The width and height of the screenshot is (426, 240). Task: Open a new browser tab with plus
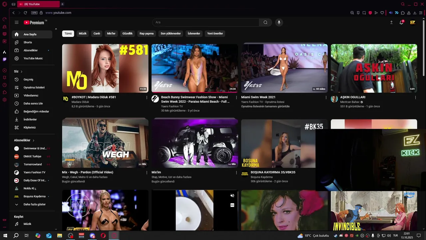[62, 4]
